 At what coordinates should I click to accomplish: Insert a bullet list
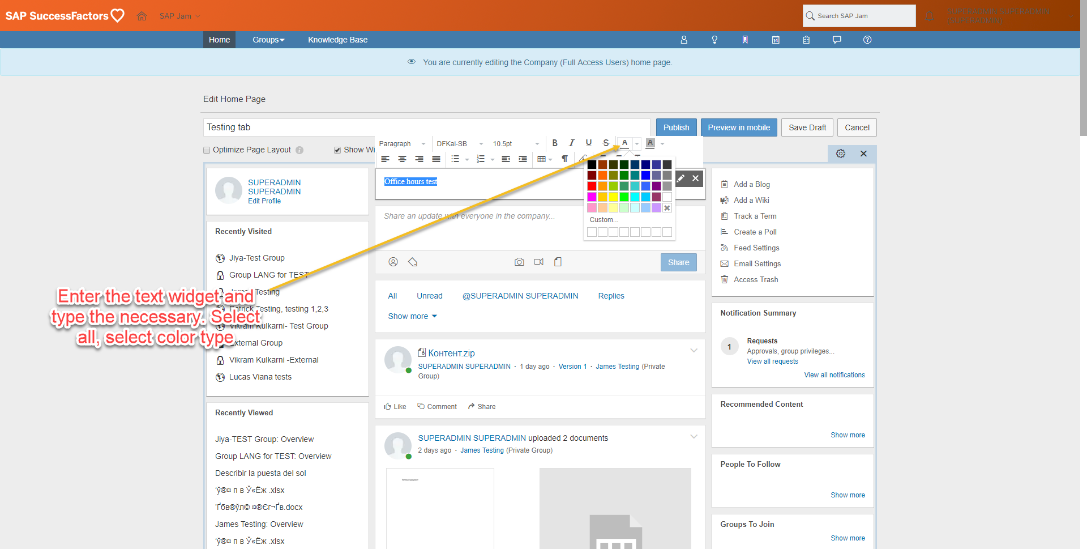coord(455,159)
